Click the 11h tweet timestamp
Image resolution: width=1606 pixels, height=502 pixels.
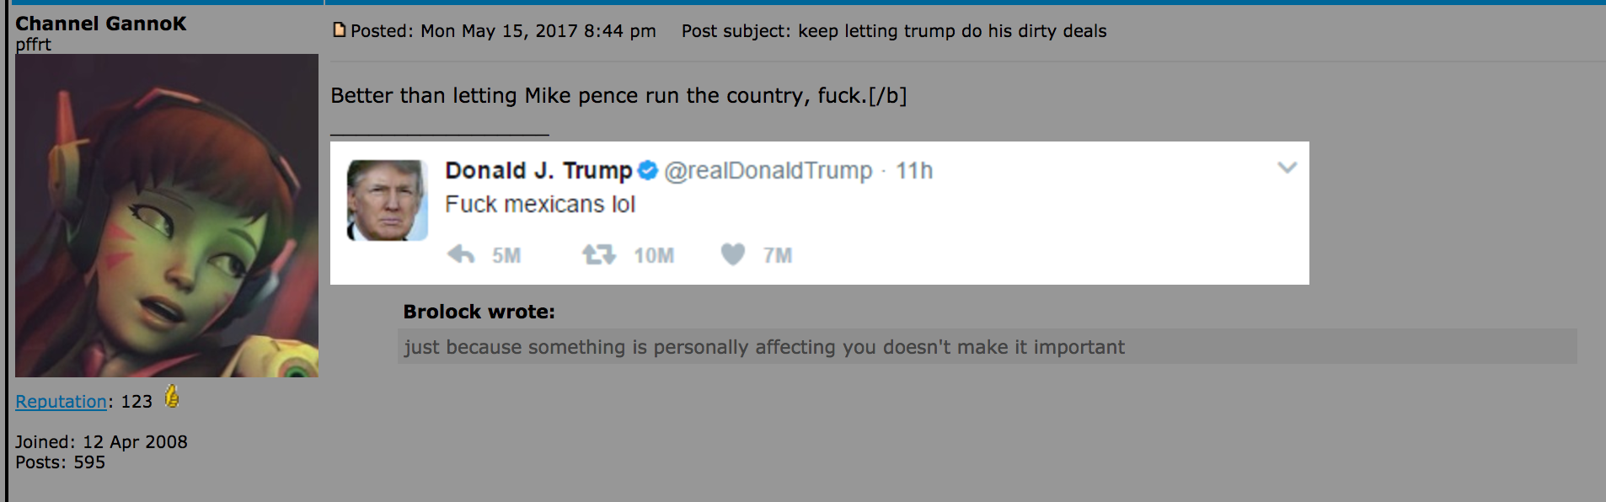click(916, 170)
